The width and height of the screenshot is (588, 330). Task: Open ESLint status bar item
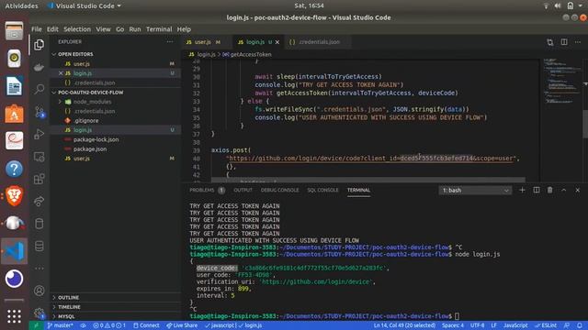546,325
